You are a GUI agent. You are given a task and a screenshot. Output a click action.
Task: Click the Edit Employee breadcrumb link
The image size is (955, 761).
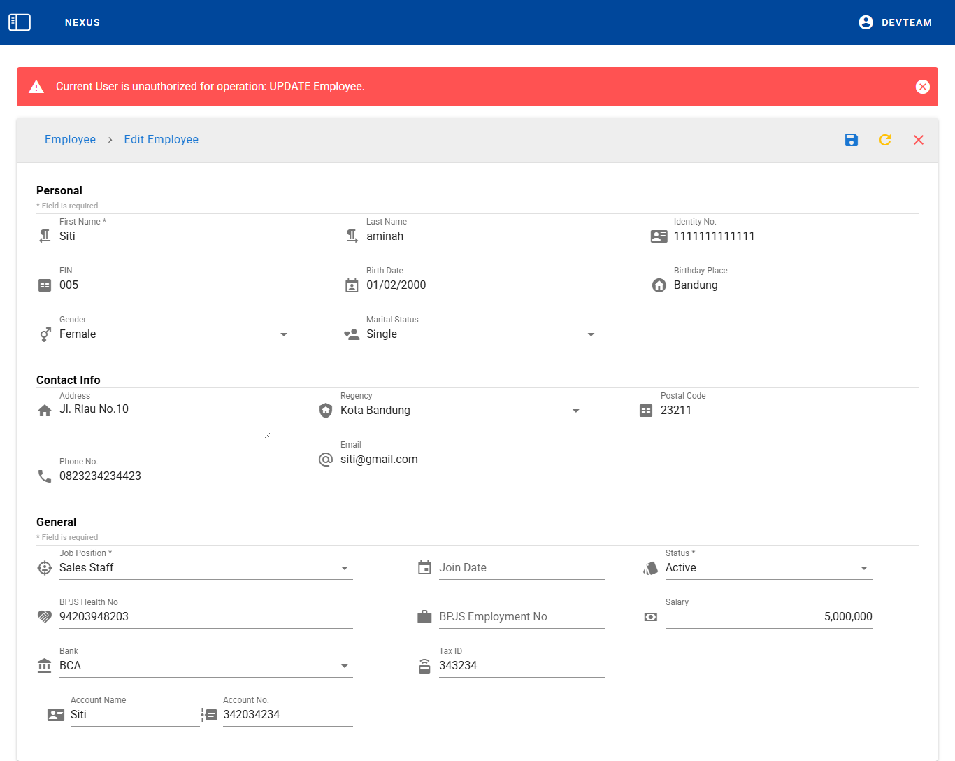tap(161, 140)
